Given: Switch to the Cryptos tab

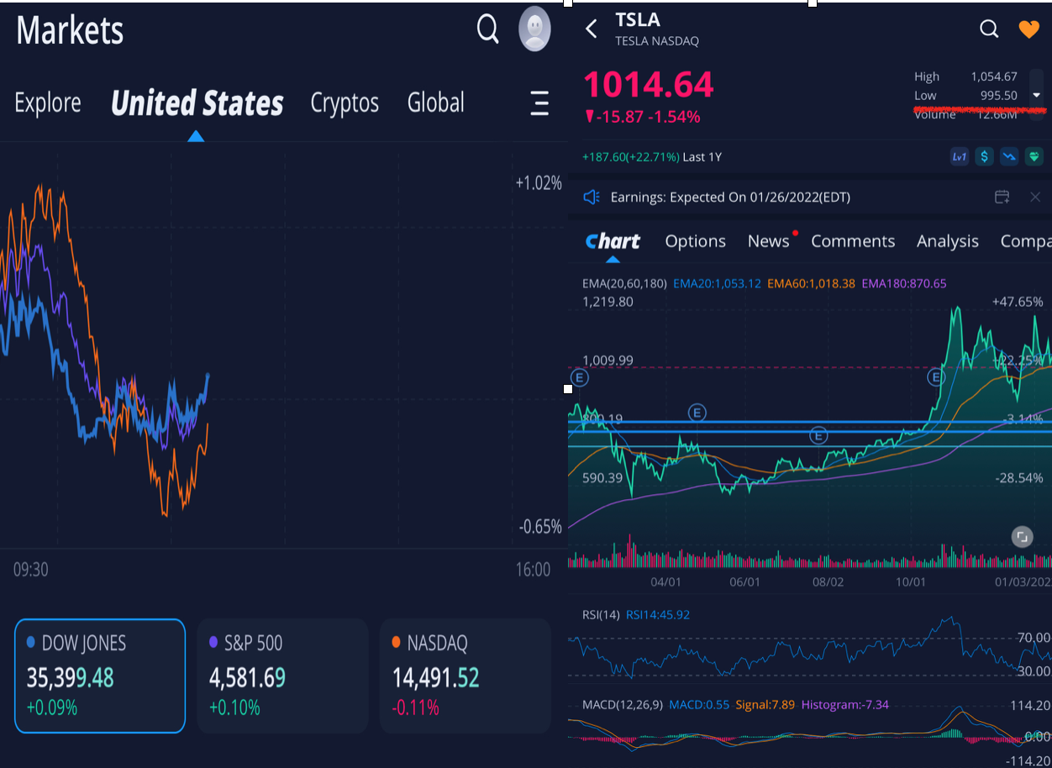Looking at the screenshot, I should pos(345,103).
